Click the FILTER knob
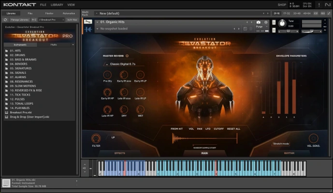Viewport: 333px width, 193px height. coord(96,138)
